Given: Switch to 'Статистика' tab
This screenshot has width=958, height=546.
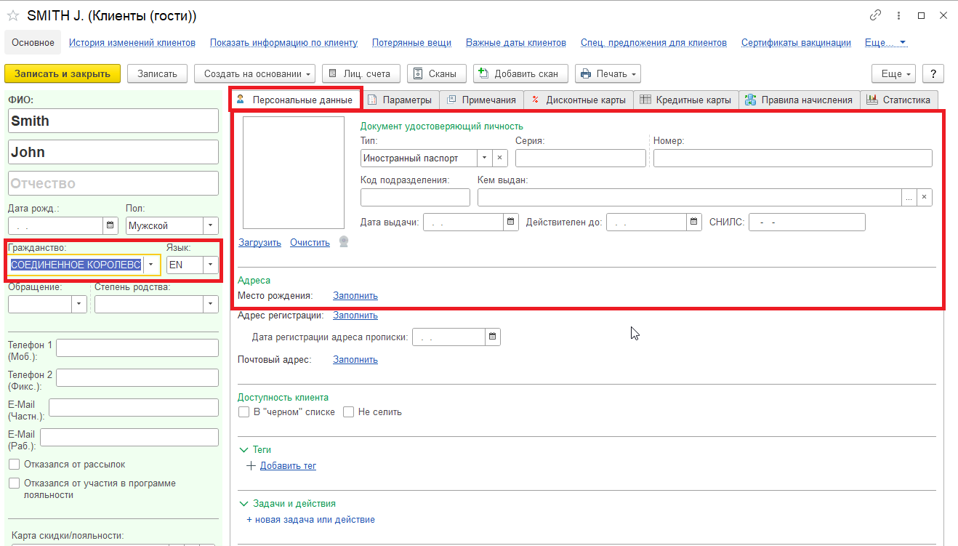Looking at the screenshot, I should click(x=899, y=100).
